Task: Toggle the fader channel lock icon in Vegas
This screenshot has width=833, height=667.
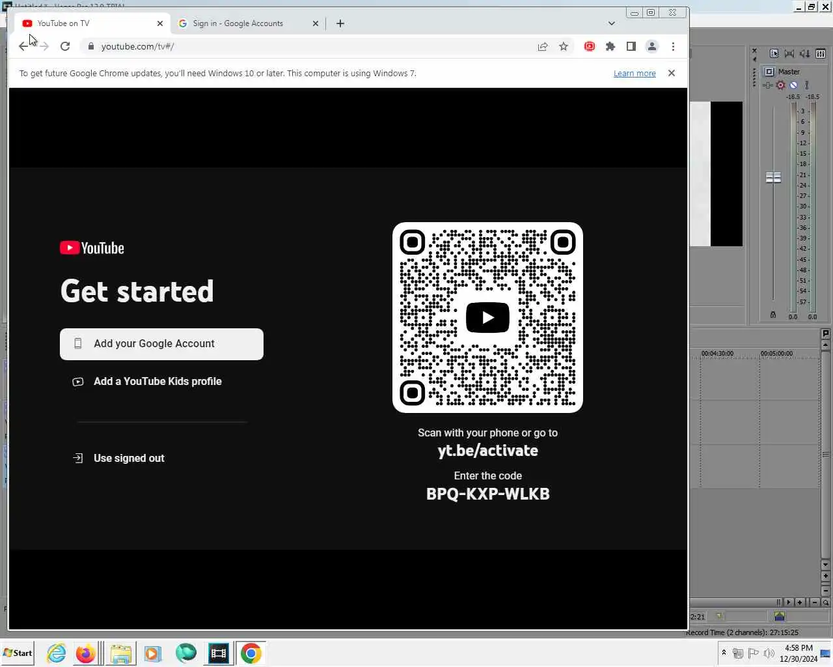Action: [773, 315]
